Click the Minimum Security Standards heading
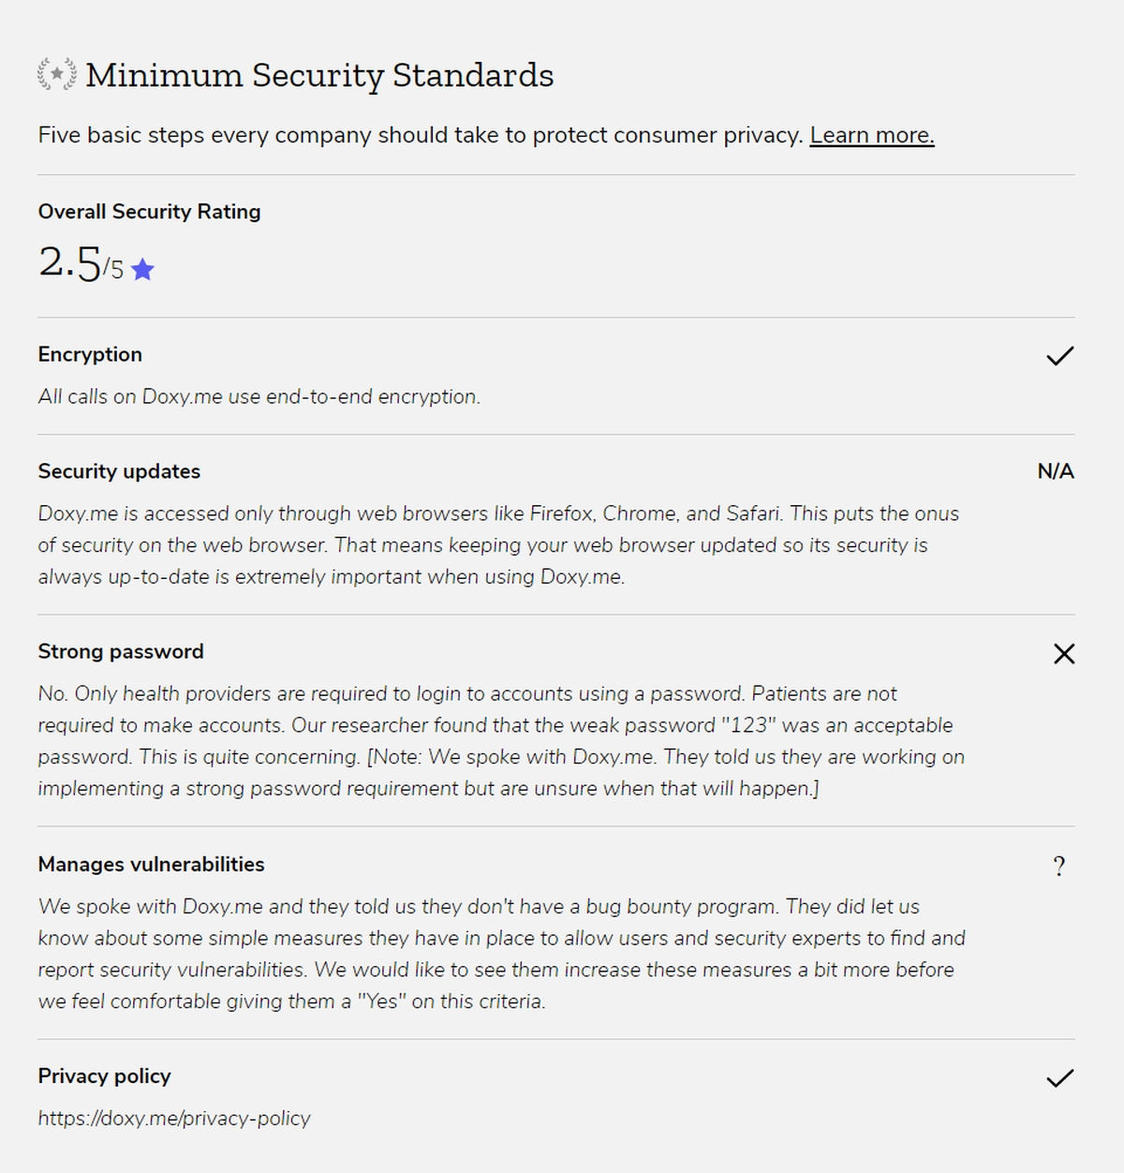 coord(319,75)
